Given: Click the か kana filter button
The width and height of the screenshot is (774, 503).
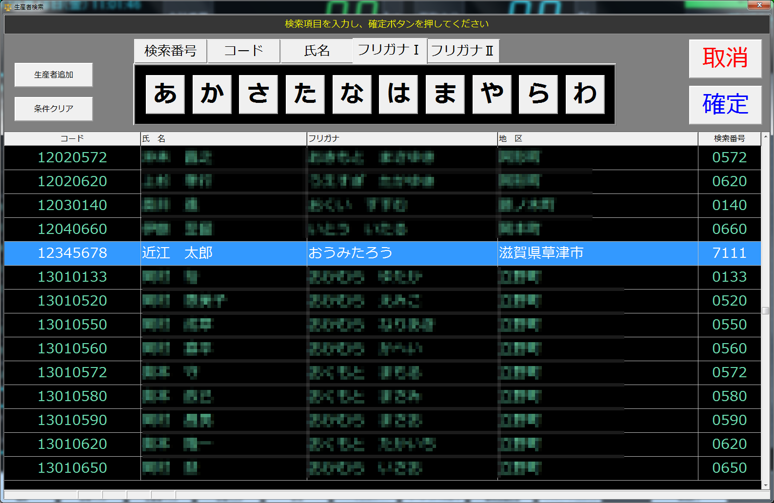Looking at the screenshot, I should tap(212, 94).
